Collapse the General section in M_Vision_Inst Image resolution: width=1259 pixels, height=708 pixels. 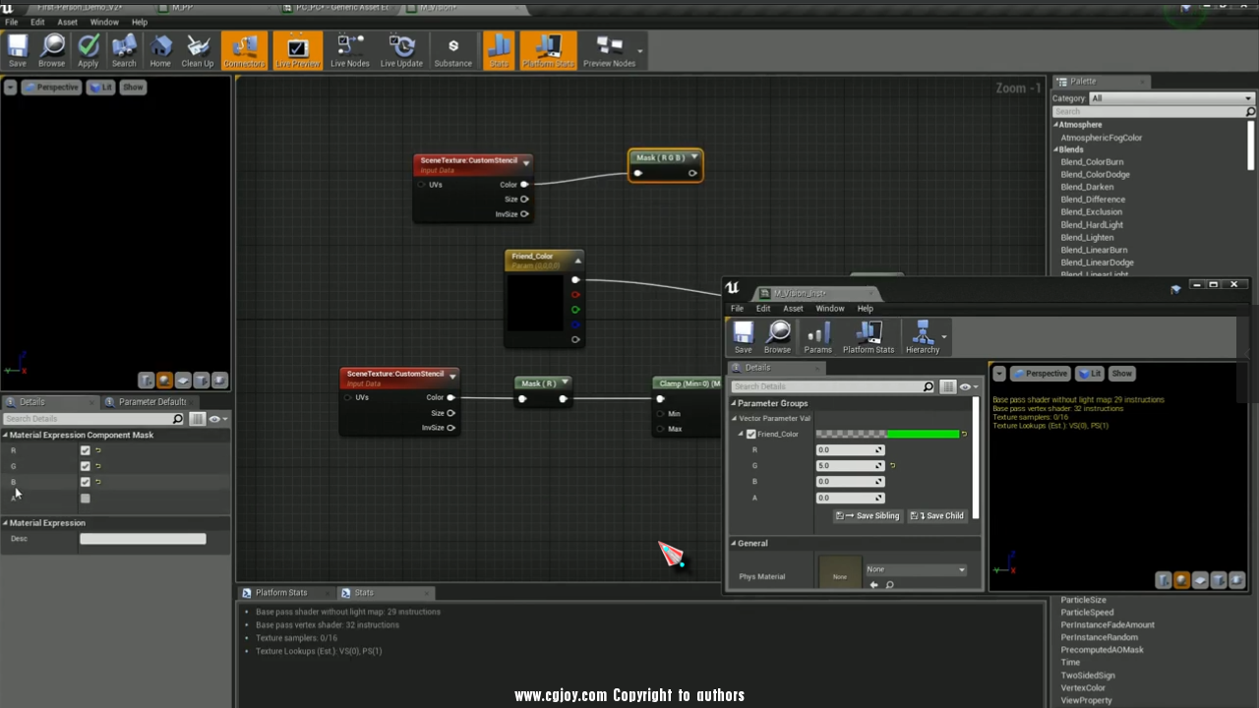[734, 543]
